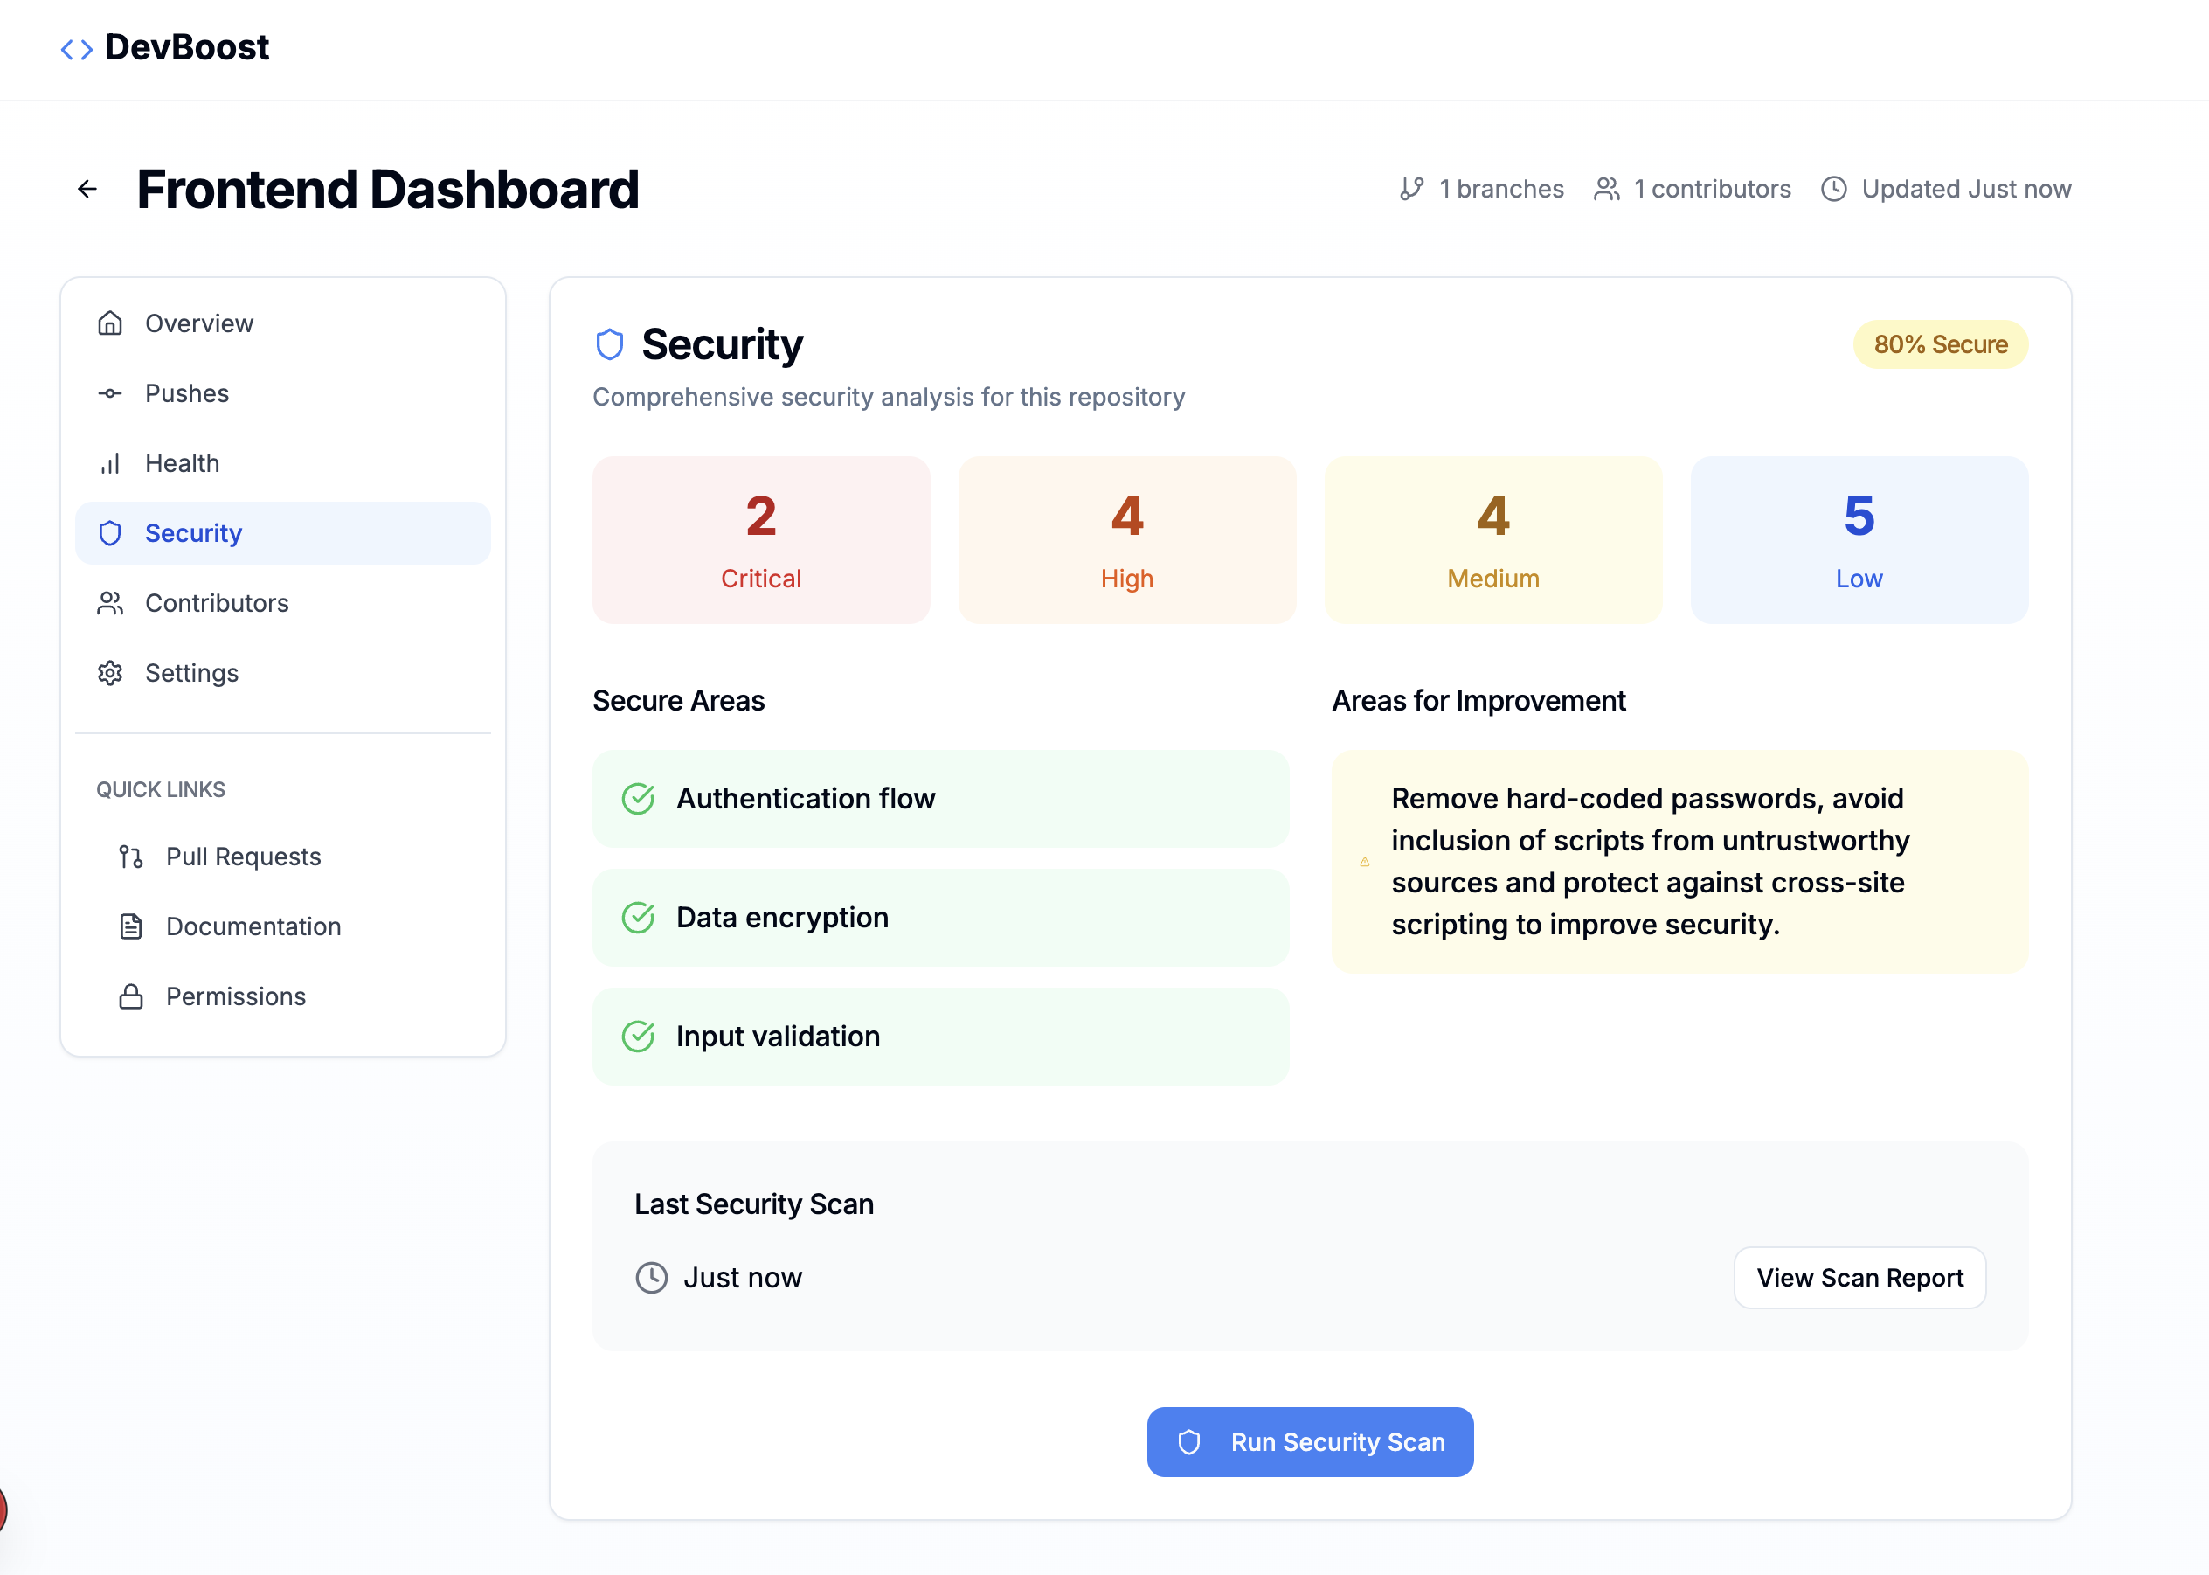Click the contributors people icon in header
This screenshot has height=1575, width=2209.
pyautogui.click(x=1607, y=189)
